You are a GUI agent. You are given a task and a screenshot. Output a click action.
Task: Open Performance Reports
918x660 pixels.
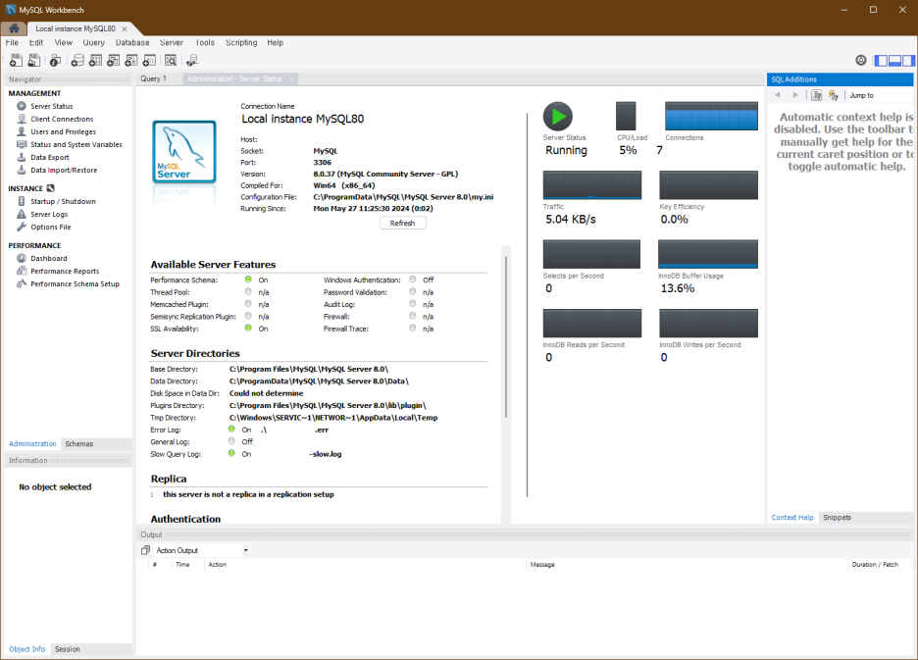click(65, 271)
